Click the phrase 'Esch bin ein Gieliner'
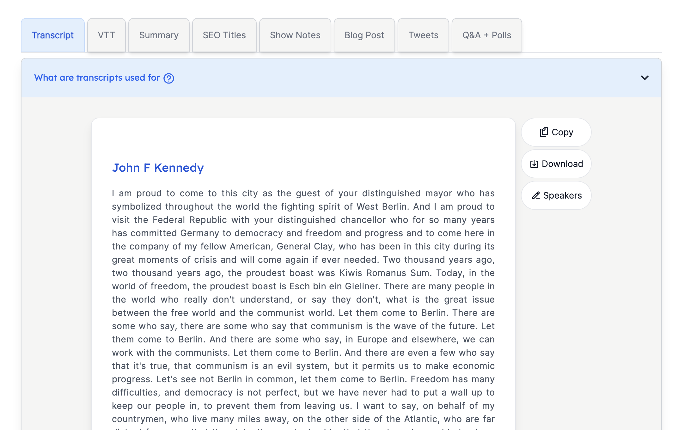Viewport: 684px width, 430px height. tap(334, 286)
